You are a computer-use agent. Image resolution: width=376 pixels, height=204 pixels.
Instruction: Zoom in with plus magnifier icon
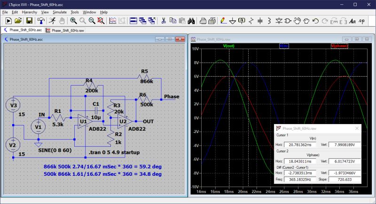click(x=73, y=21)
